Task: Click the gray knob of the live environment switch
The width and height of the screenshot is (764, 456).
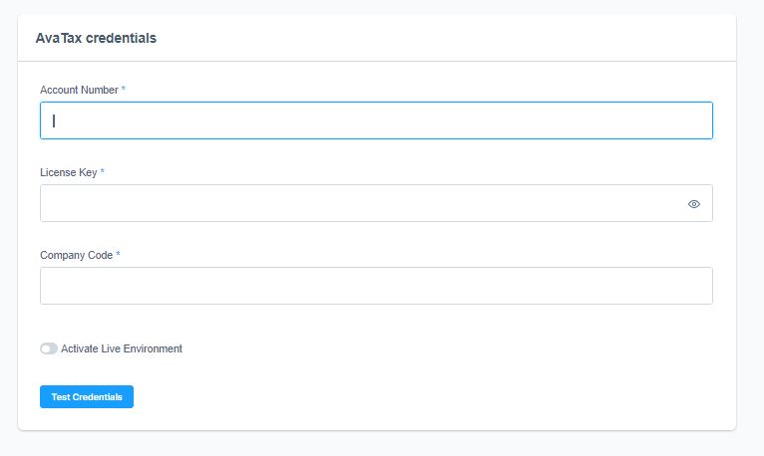Action: point(45,348)
